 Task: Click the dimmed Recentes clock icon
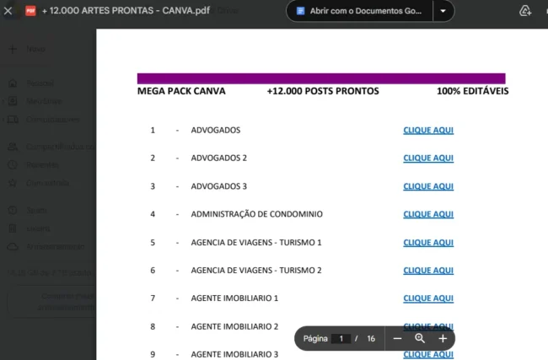pos(13,164)
